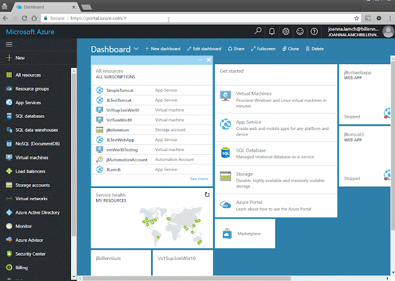
Task: Click the Load balancers sidebar icon
Action: click(9, 171)
